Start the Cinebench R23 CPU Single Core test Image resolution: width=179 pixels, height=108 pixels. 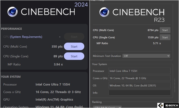pyautogui.click(x=165, y=37)
